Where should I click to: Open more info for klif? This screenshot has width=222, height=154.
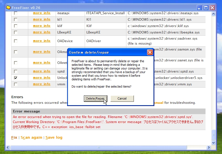pyautogui.click(x=42, y=26)
